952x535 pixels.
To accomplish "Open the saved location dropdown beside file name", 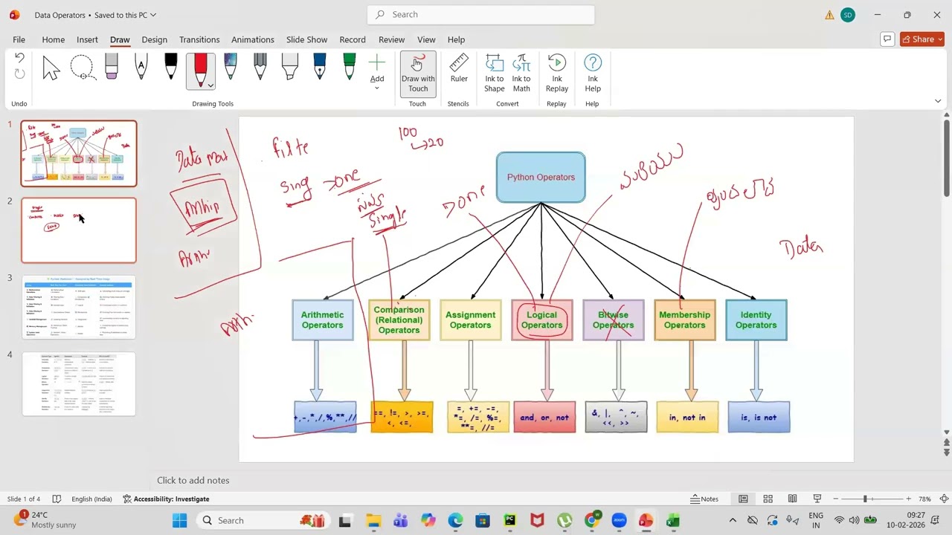I will point(153,15).
